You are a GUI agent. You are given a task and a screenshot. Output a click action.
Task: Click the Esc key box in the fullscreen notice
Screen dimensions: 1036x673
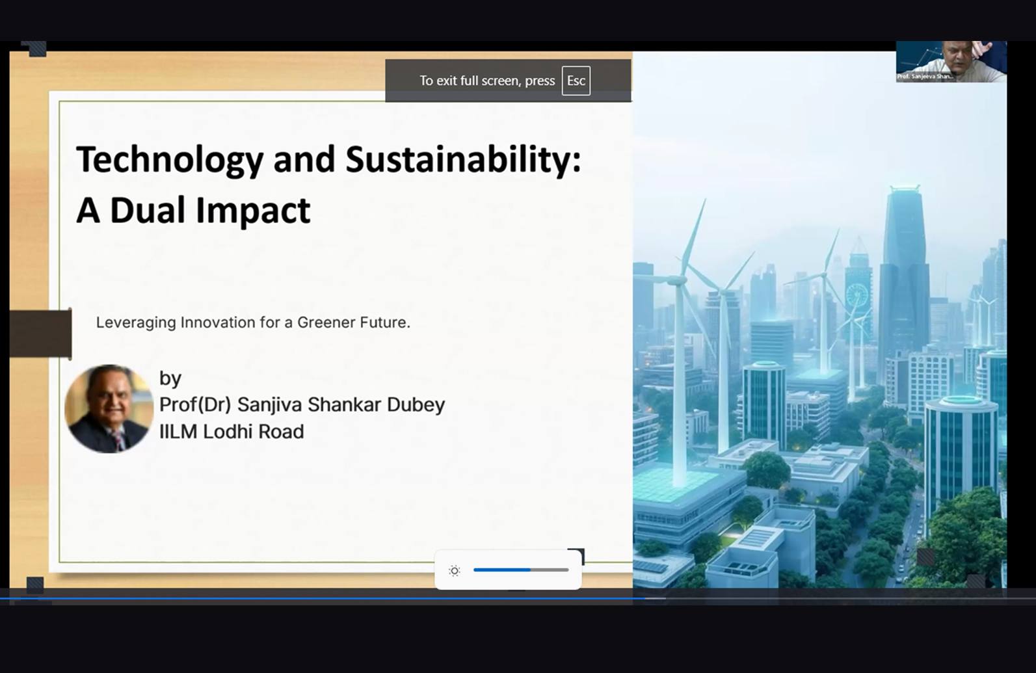point(576,81)
